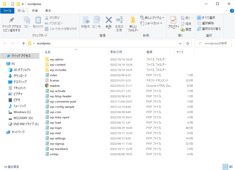This screenshot has height=170, width=235.
Task: Click the title bar properties checkmark icon
Action: [13, 4]
